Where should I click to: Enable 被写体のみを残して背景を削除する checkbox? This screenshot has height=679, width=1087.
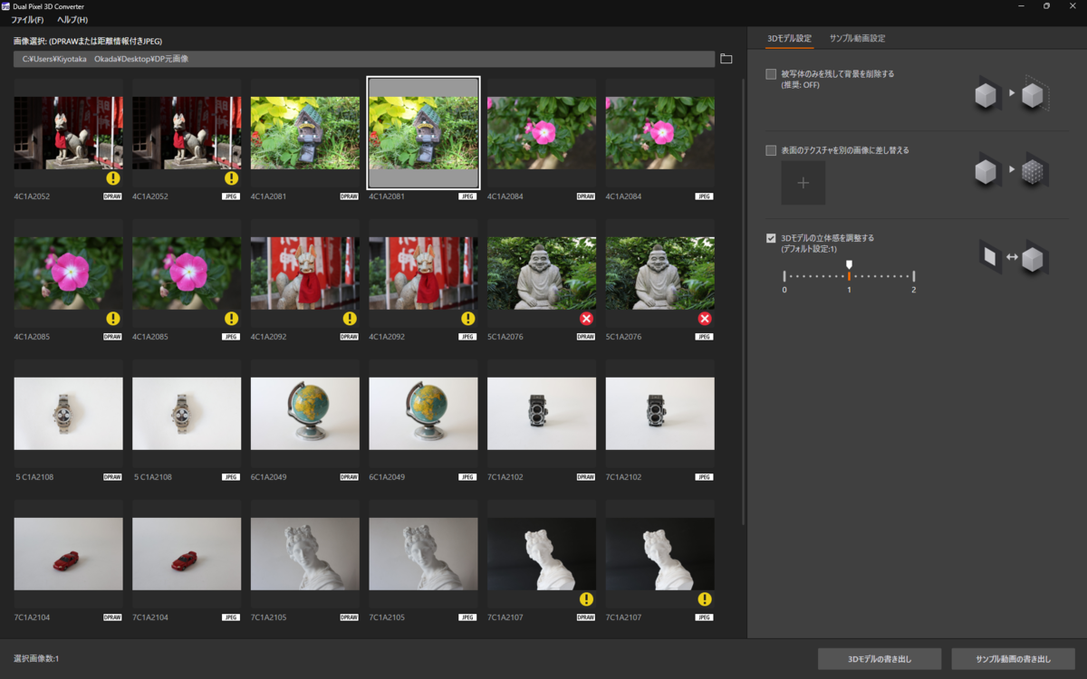[771, 74]
